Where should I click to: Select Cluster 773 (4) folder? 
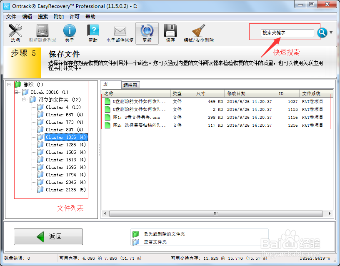[x=60, y=122]
